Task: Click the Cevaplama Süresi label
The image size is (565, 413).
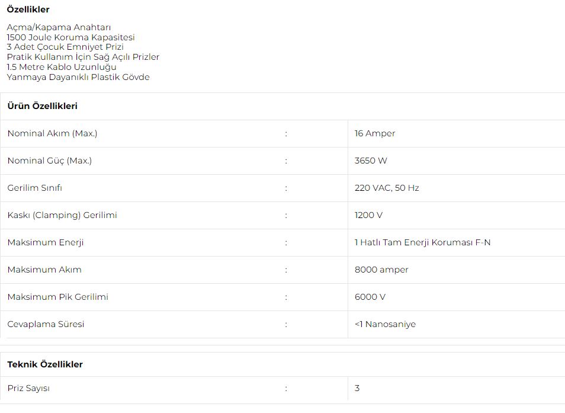Action: 46,324
